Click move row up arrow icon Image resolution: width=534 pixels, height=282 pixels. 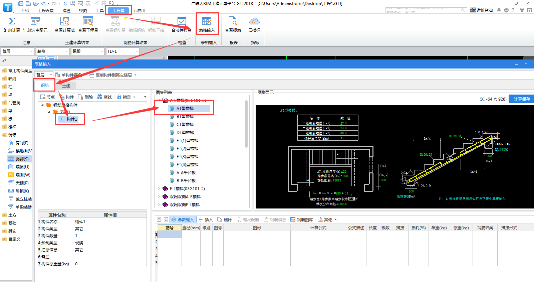pyautogui.click(x=159, y=220)
